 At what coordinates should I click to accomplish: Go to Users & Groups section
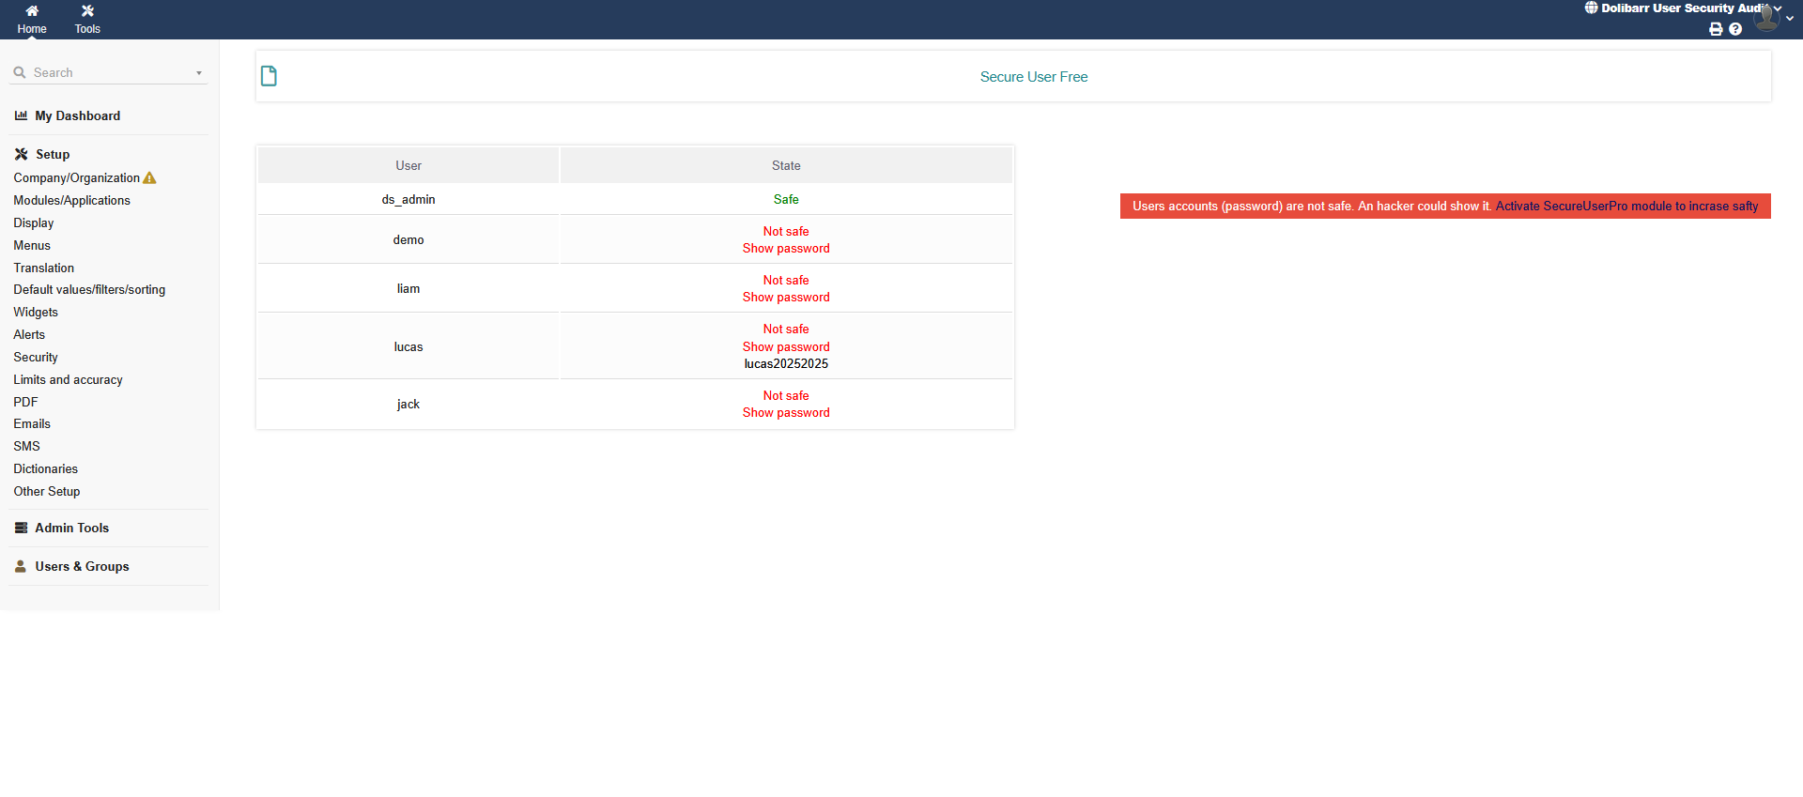point(82,567)
